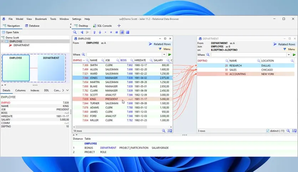Image resolution: width=298 pixels, height=172 pixels.
Task: Filter the DEPTNO column via its magnifier
Action: click(227, 61)
